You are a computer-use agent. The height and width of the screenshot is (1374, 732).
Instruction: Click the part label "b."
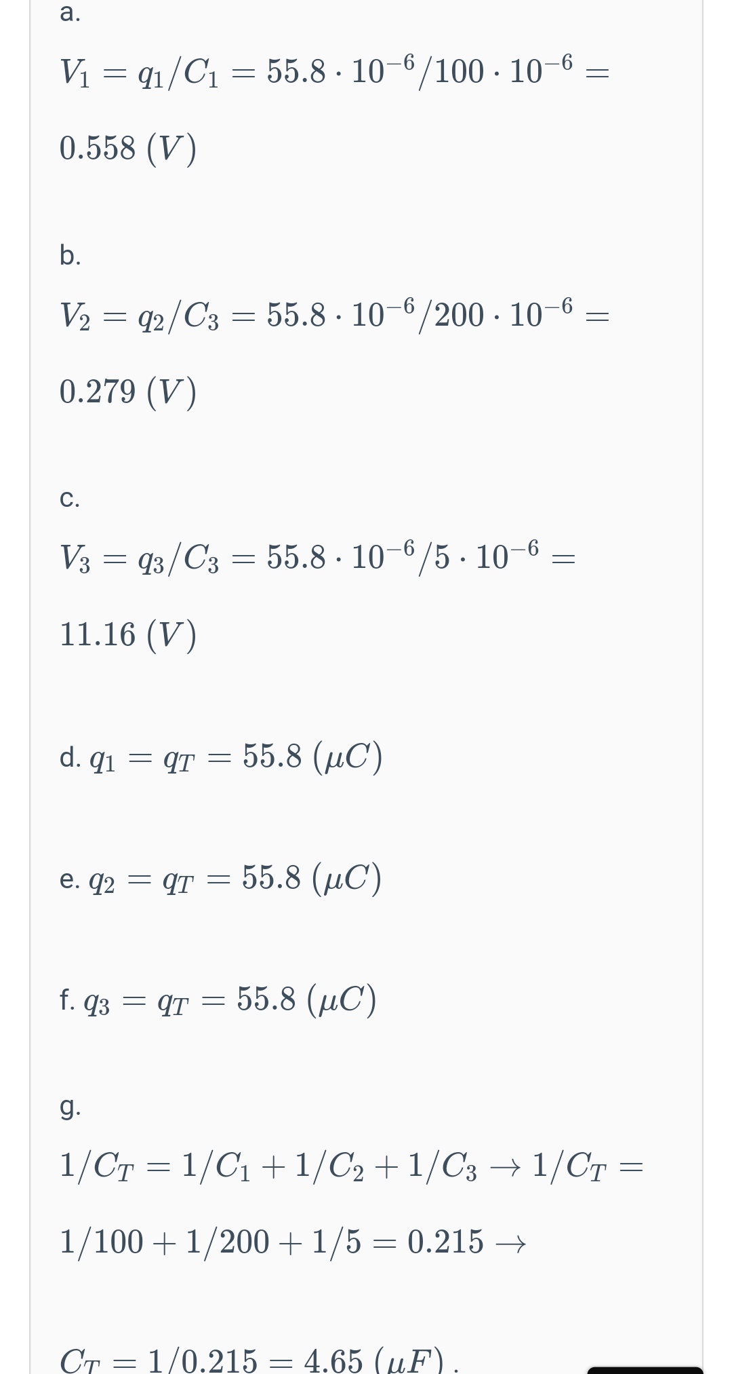70,255
